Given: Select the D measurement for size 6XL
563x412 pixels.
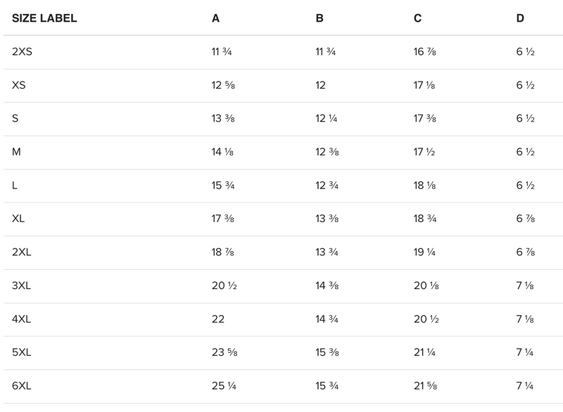Looking at the screenshot, I should [x=526, y=386].
